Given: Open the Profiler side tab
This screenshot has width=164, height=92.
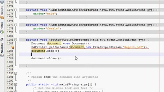Looking at the screenshot, I should pos(2,28).
